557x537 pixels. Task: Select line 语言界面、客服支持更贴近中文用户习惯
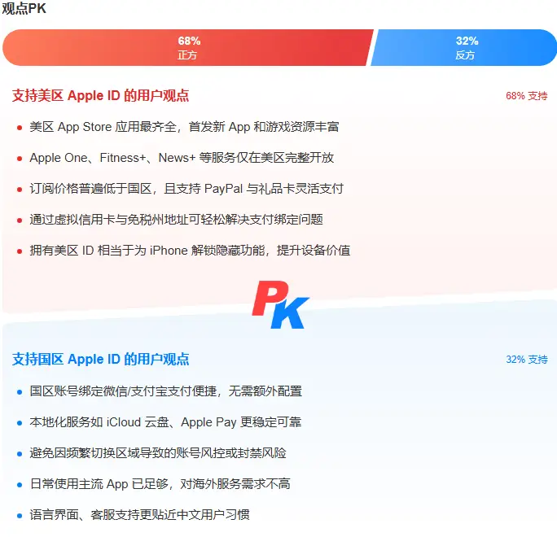(x=139, y=515)
